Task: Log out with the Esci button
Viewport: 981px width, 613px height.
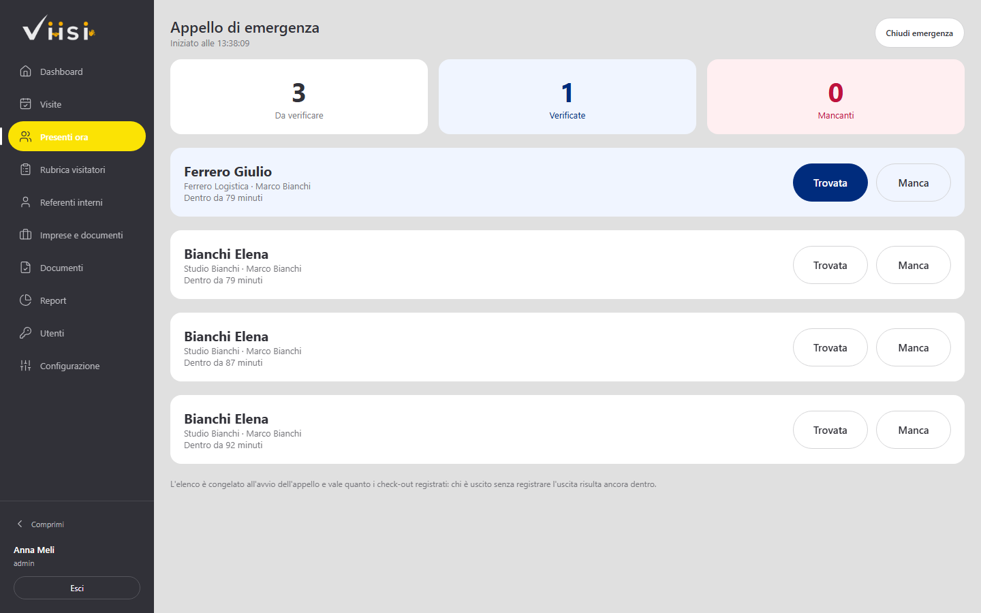Action: [77, 588]
